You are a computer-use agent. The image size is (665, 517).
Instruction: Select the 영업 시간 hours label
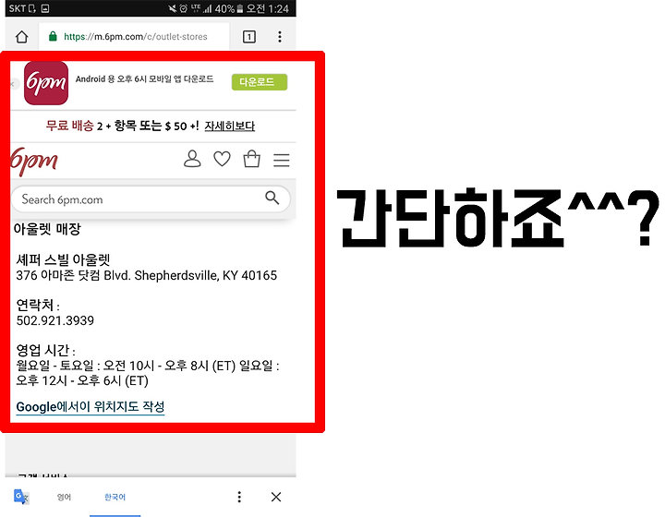(46, 351)
